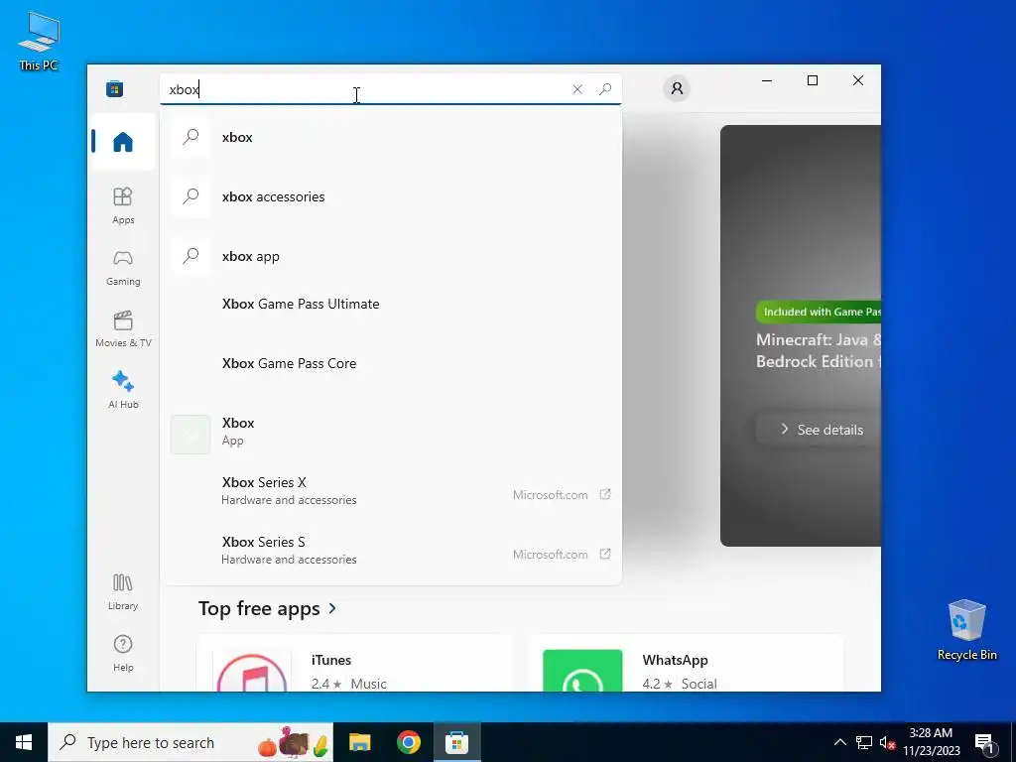Viewport: 1016px width, 762px height.
Task: Select the 'xbox' search suggestion
Action: [x=391, y=137]
